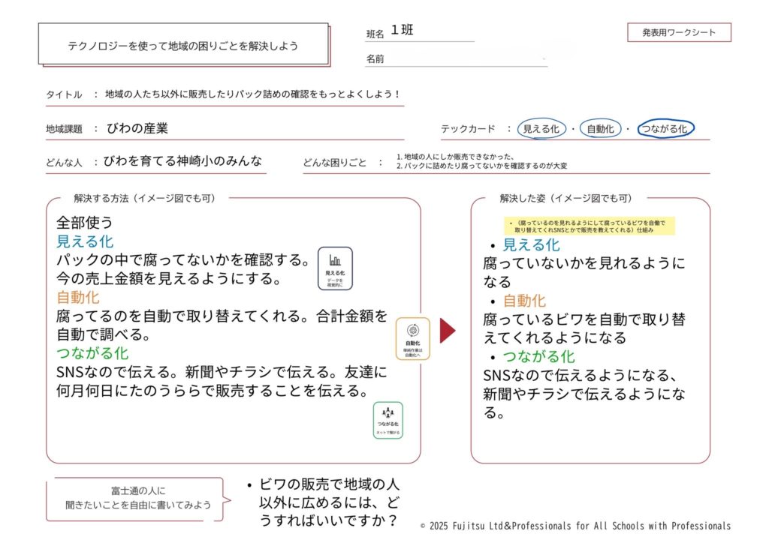This screenshot has width=769, height=543.
Task: Click the red arrow between the two panels
Action: (445, 331)
